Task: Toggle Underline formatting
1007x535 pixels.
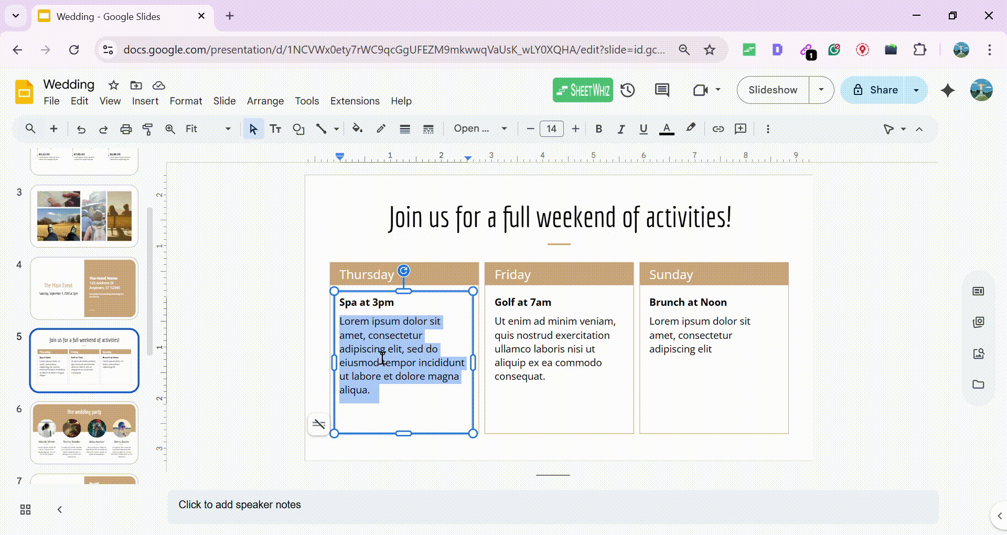Action: [644, 129]
